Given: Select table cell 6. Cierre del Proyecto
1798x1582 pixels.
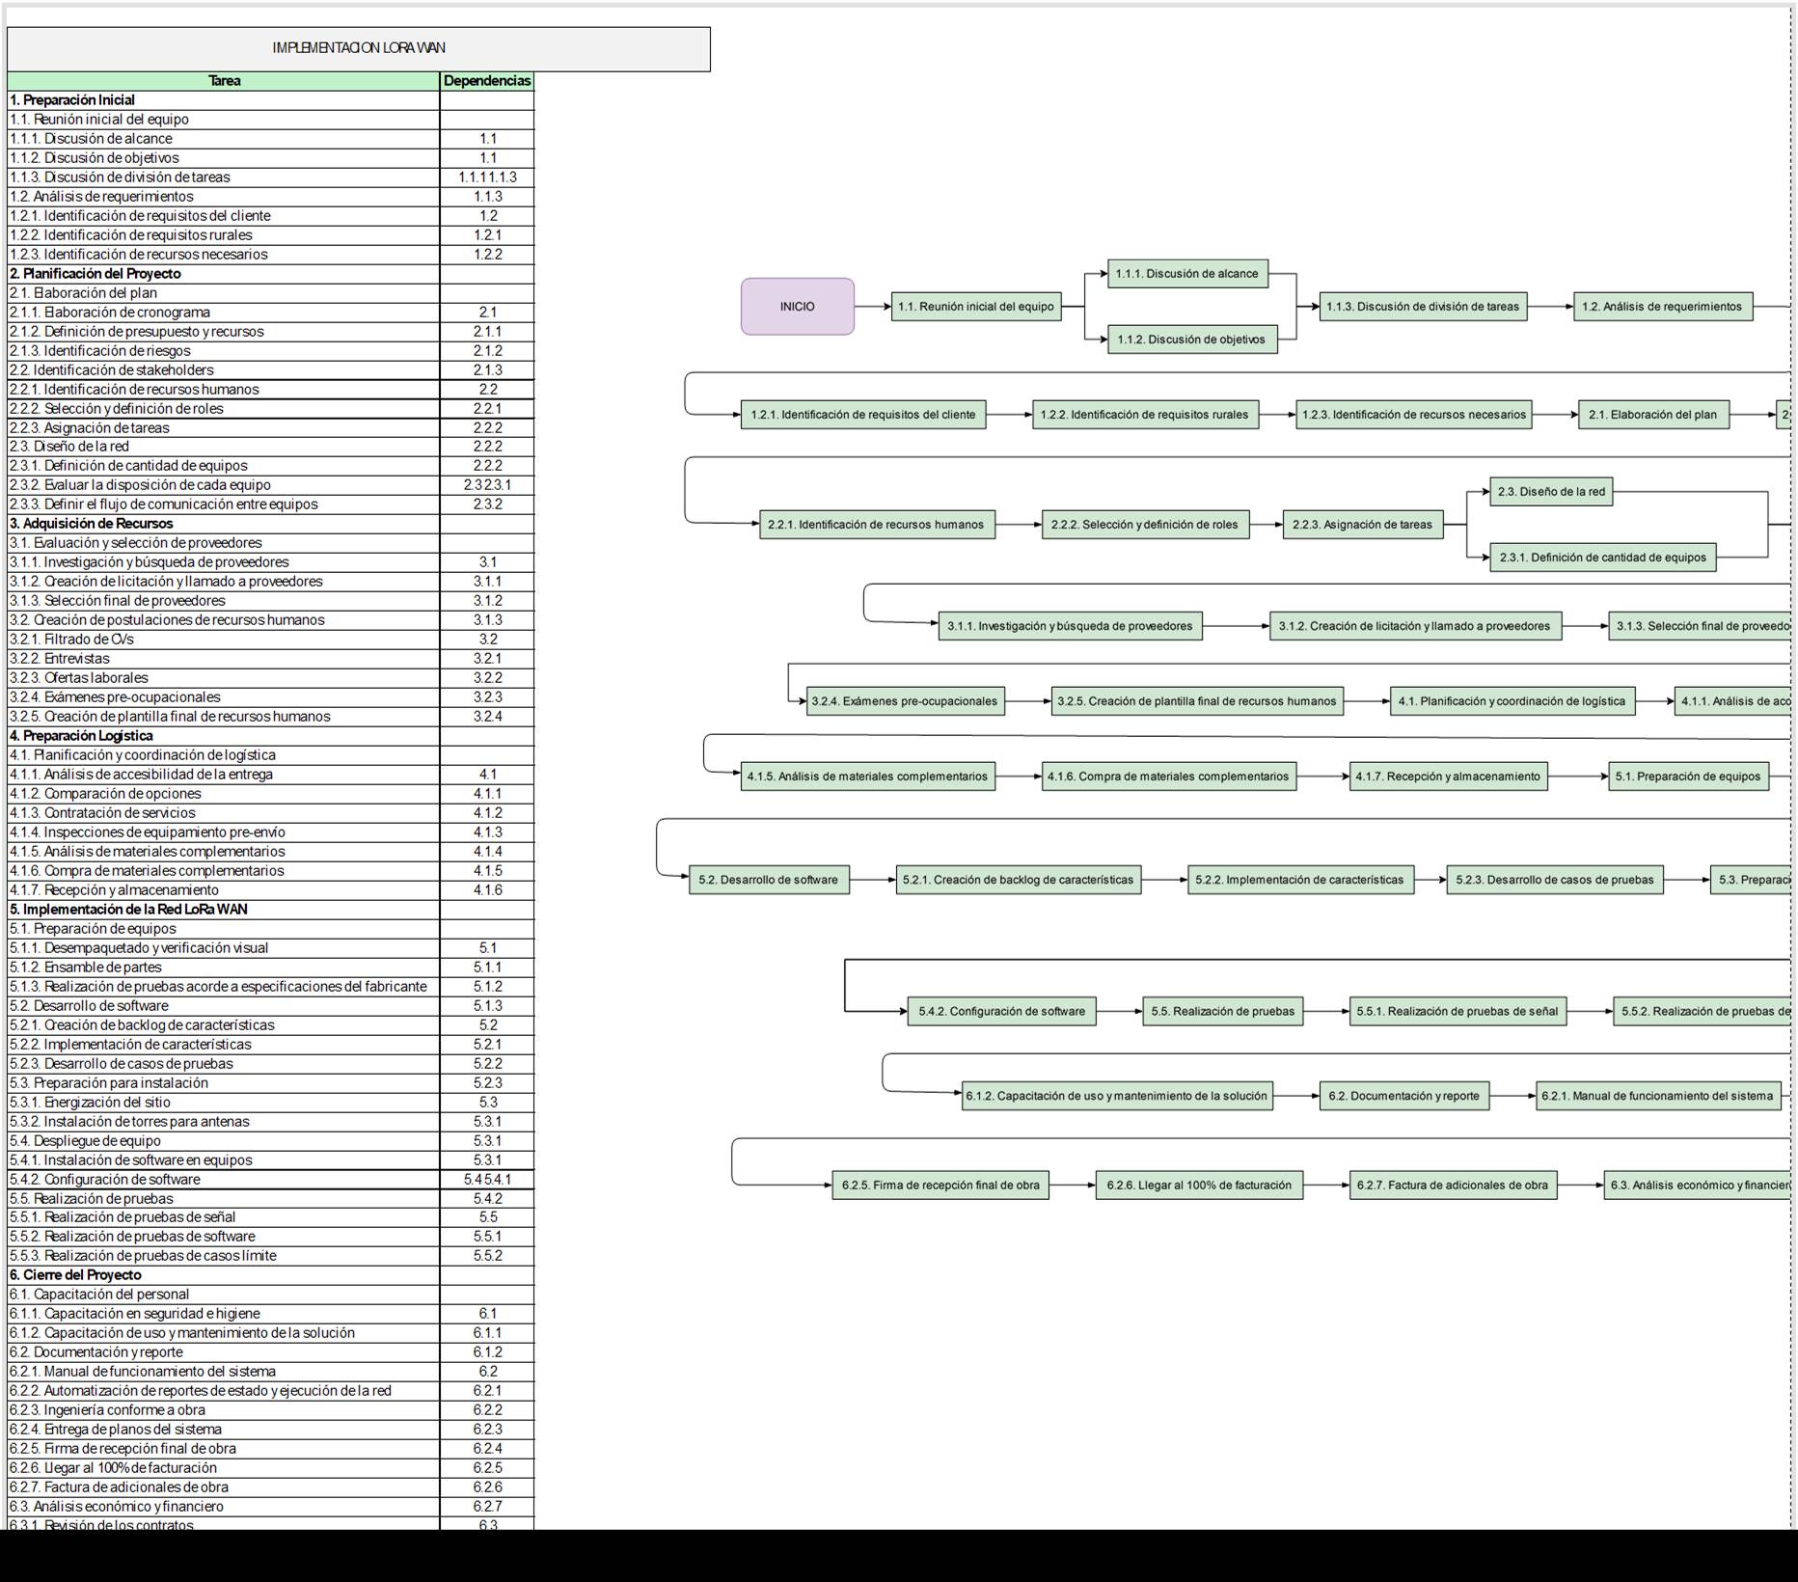Looking at the screenshot, I should tap(223, 1275).
